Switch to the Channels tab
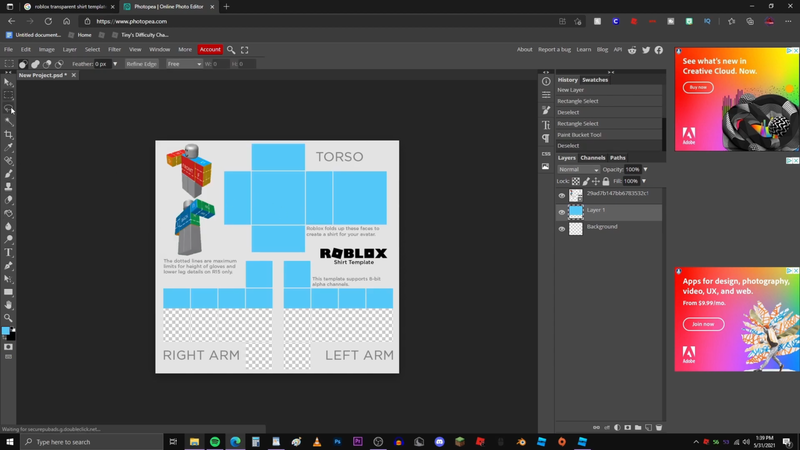 592,157
